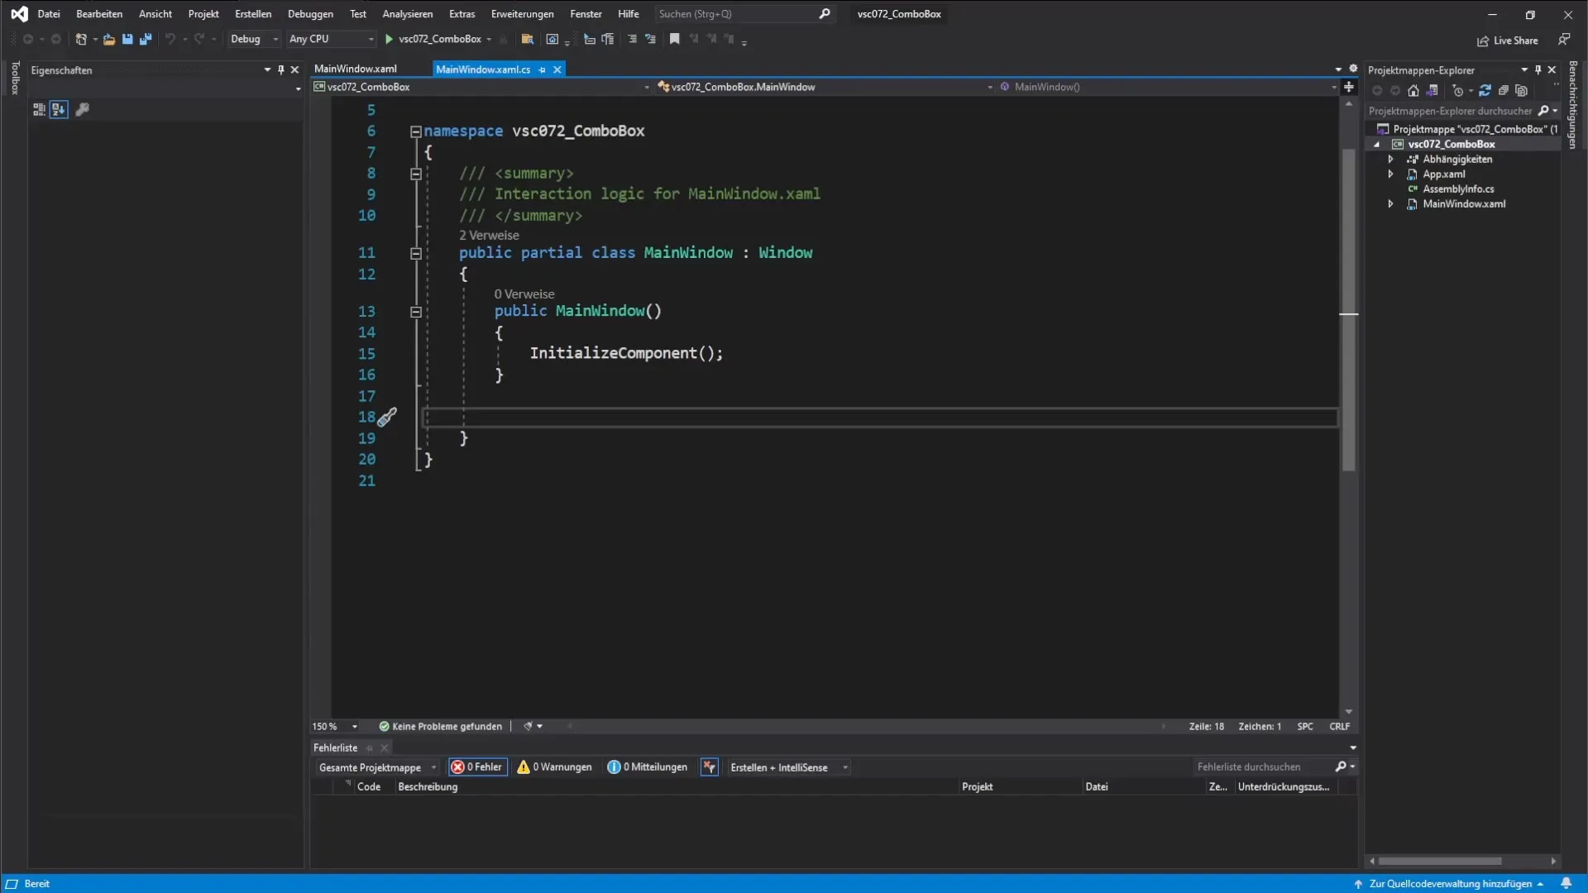This screenshot has height=893, width=1588.
Task: Click the editor vertical scrollbar thumb
Action: (x=1349, y=310)
